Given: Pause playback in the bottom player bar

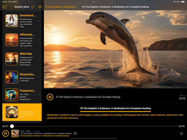Looking at the screenshot, I should [5, 134].
